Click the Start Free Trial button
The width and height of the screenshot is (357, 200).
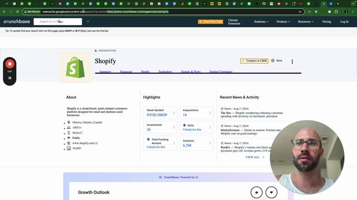click(211, 22)
